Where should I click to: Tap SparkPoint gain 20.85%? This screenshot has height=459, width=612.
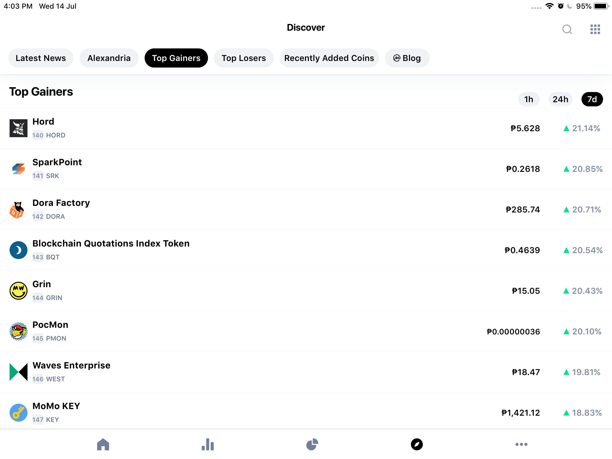(583, 169)
